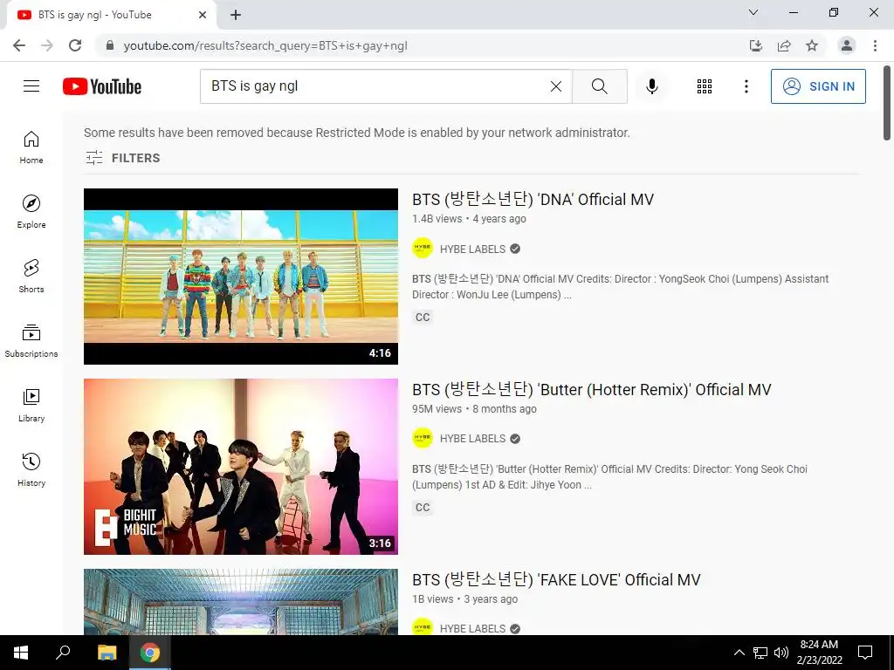Open the network tray icon
The height and width of the screenshot is (670, 894).
tap(760, 653)
